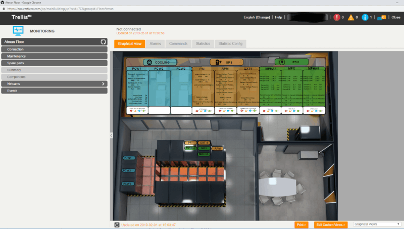Change language via English [Change] link
Image resolution: width=404 pixels, height=229 pixels.
[256, 17]
